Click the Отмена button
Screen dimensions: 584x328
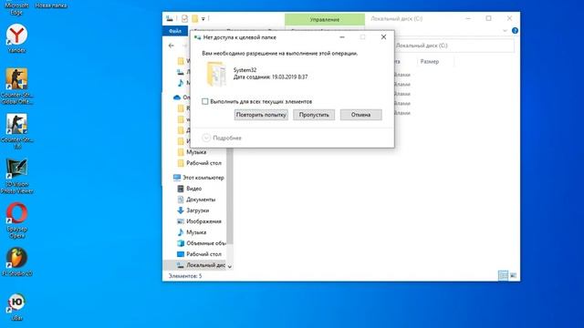click(361, 115)
